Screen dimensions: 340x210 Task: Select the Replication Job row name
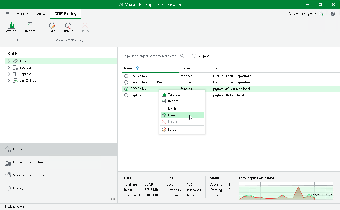pos(141,95)
